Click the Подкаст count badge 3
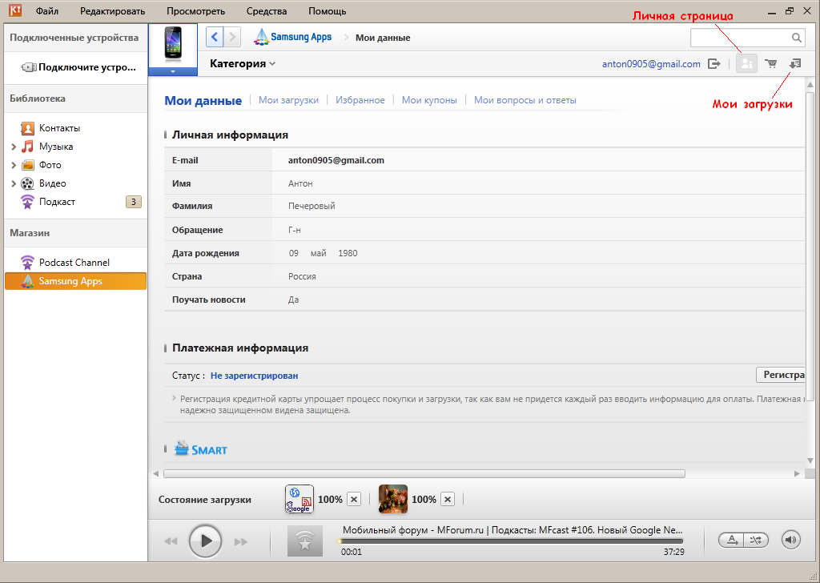This screenshot has width=820, height=583. coord(134,202)
